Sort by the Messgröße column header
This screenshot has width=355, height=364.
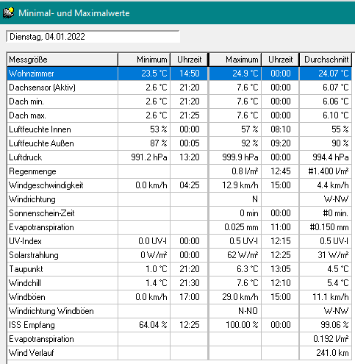click(x=62, y=60)
